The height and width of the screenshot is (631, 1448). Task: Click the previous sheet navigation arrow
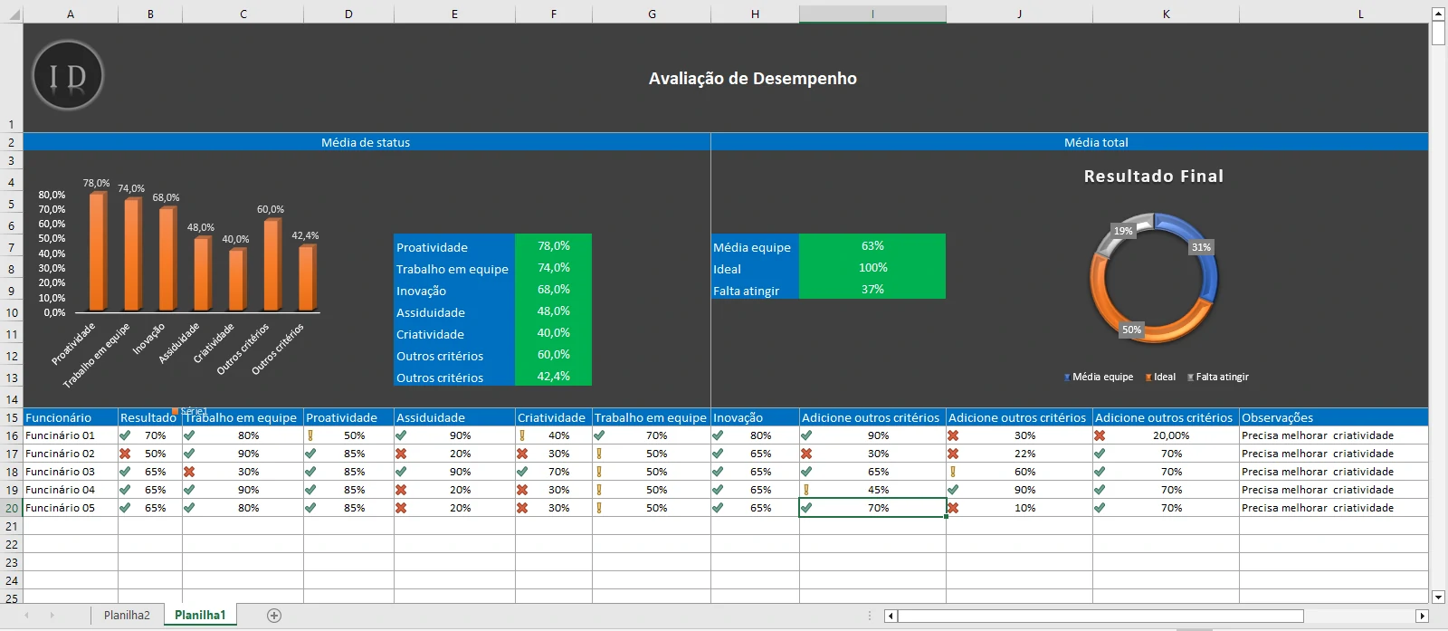[27, 616]
